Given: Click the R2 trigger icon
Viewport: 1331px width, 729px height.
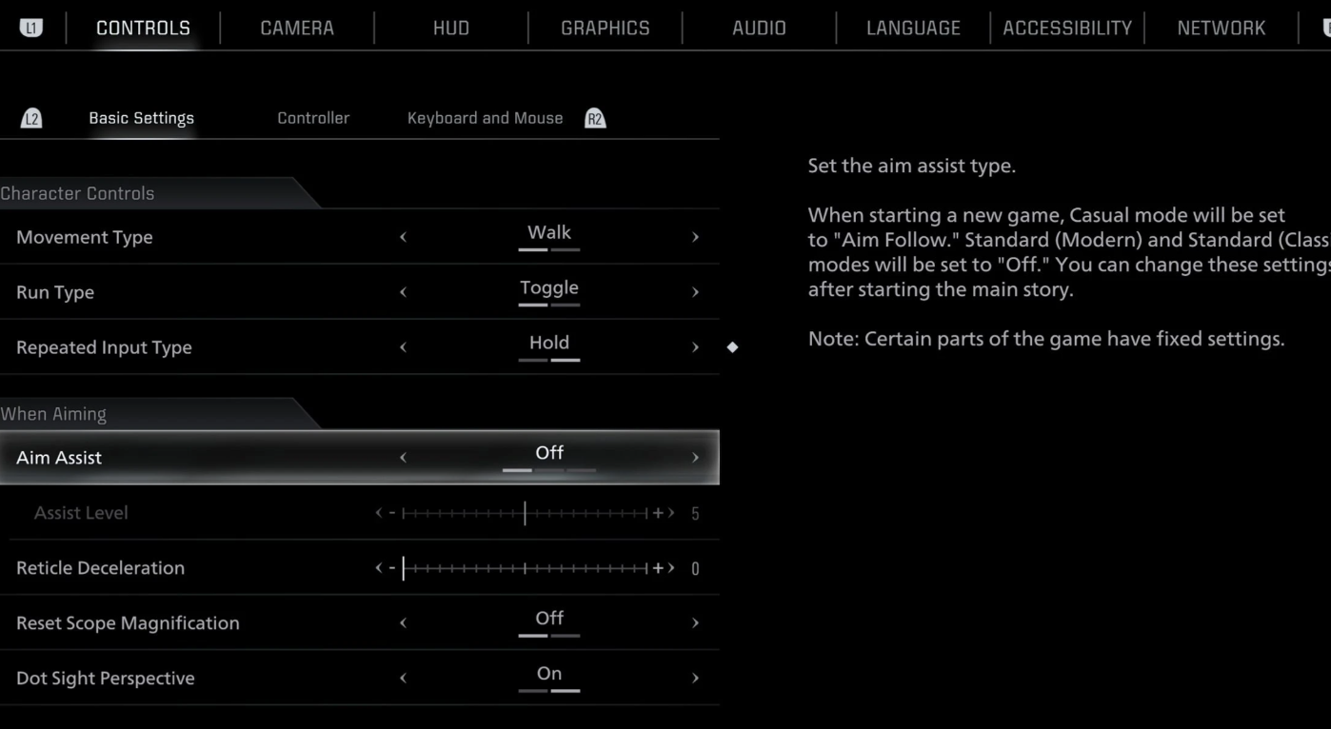Looking at the screenshot, I should coord(595,118).
